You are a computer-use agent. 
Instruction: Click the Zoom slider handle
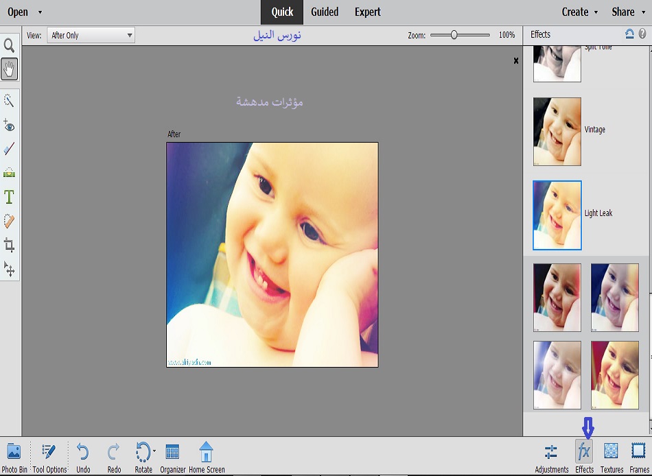coord(454,35)
